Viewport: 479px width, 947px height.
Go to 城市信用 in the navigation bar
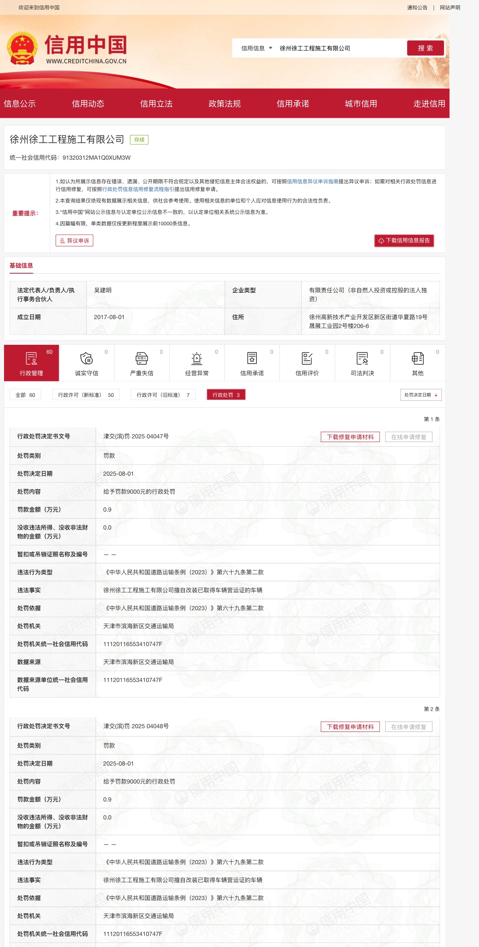(361, 104)
